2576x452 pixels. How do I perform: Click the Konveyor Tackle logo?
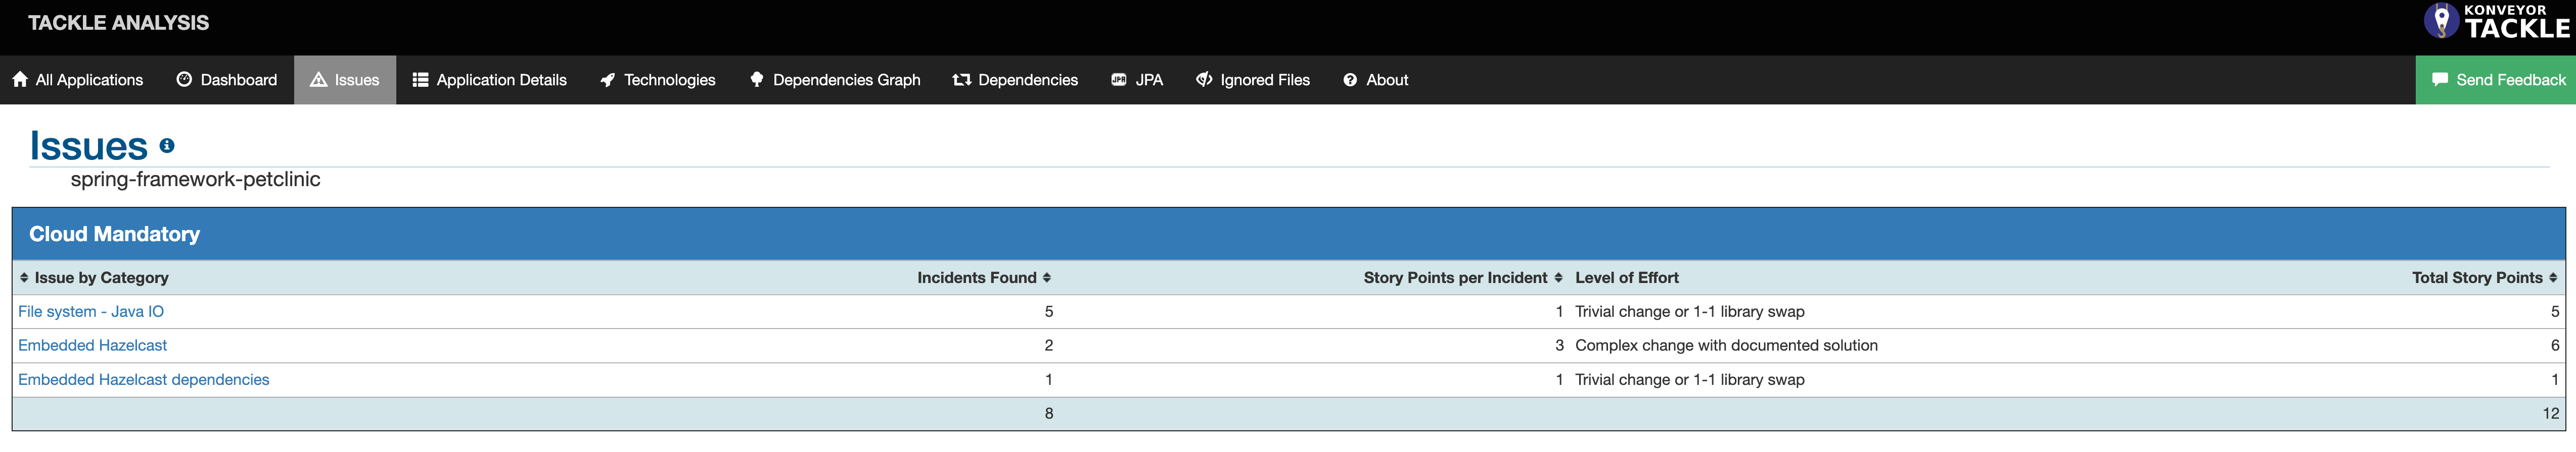pyautogui.click(x=2495, y=22)
